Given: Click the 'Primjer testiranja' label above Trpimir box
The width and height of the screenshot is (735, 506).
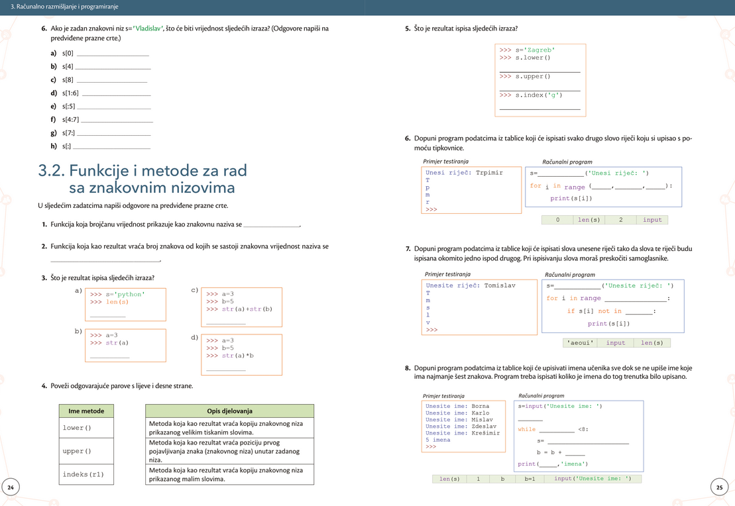Looking at the screenshot, I should point(445,162).
